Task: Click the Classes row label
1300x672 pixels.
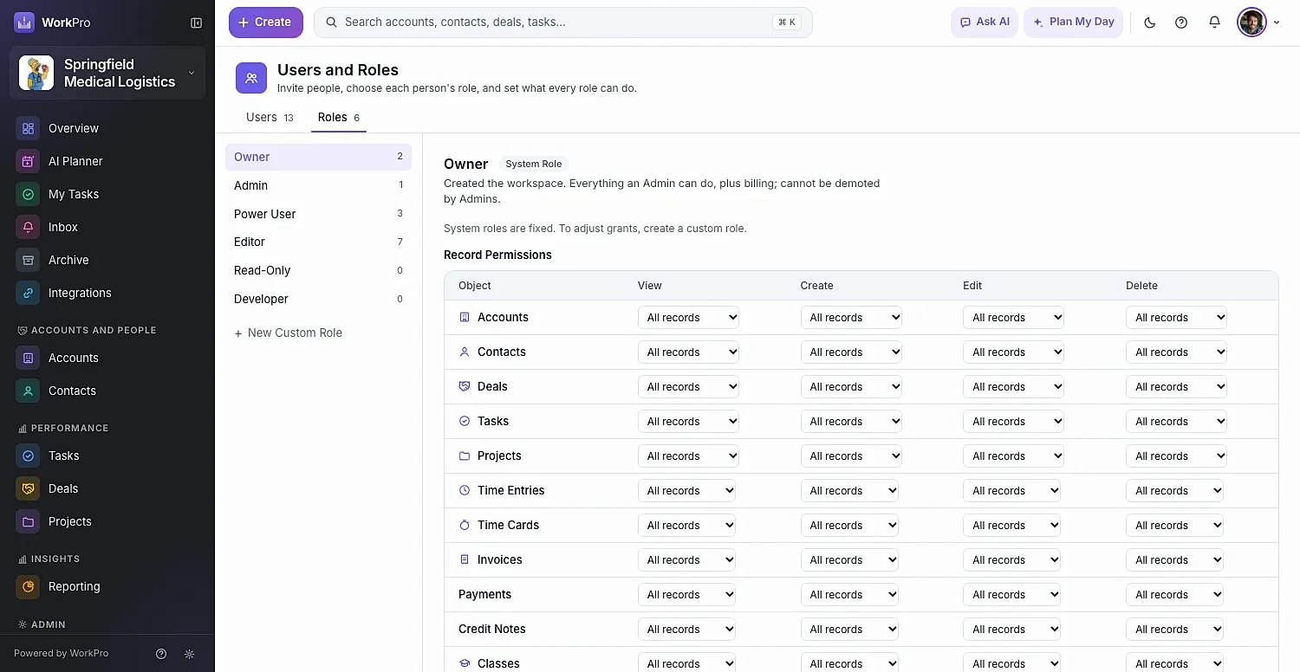Action: (498, 663)
